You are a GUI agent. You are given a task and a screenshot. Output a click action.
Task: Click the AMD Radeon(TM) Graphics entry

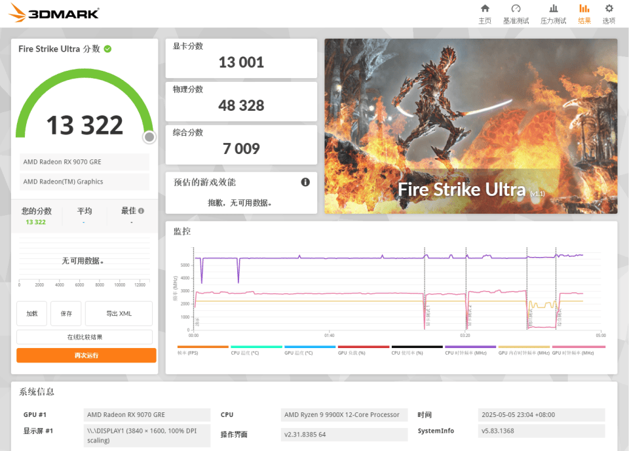click(85, 182)
